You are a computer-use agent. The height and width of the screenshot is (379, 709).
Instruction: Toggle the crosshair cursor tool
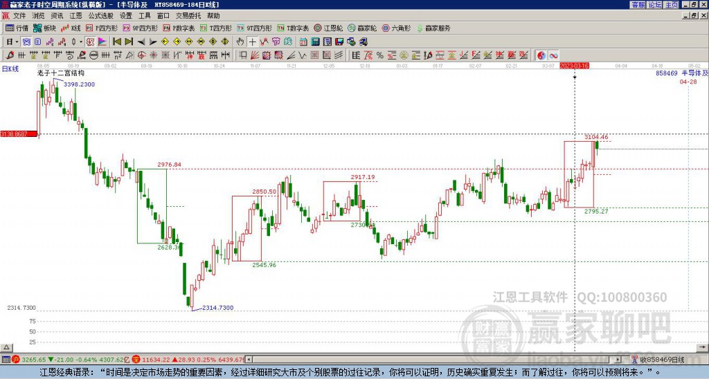coord(252,42)
